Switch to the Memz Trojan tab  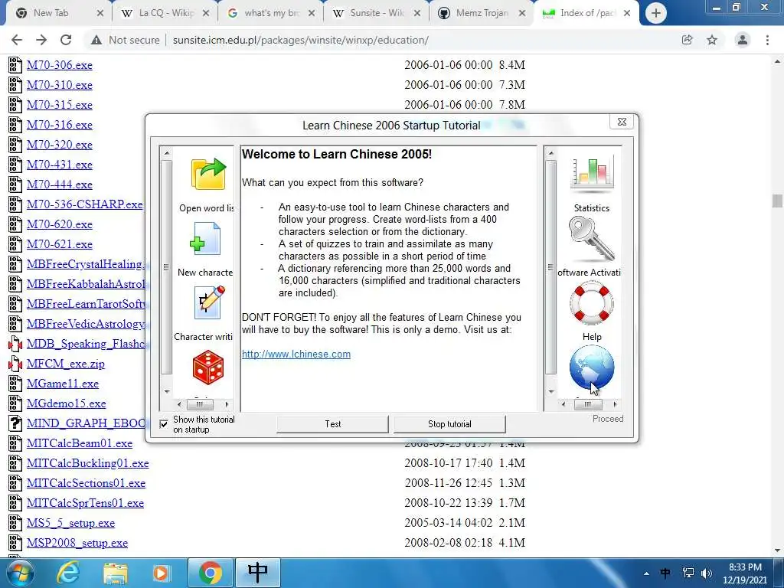pyautogui.click(x=482, y=13)
